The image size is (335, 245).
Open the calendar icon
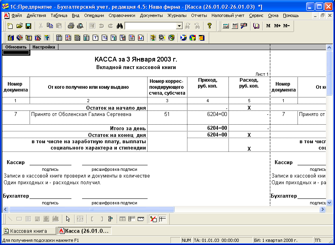[x=235, y=26]
